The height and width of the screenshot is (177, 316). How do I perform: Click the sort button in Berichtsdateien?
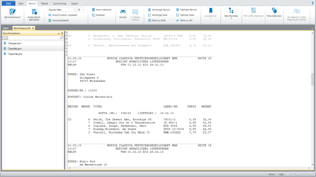(5, 38)
